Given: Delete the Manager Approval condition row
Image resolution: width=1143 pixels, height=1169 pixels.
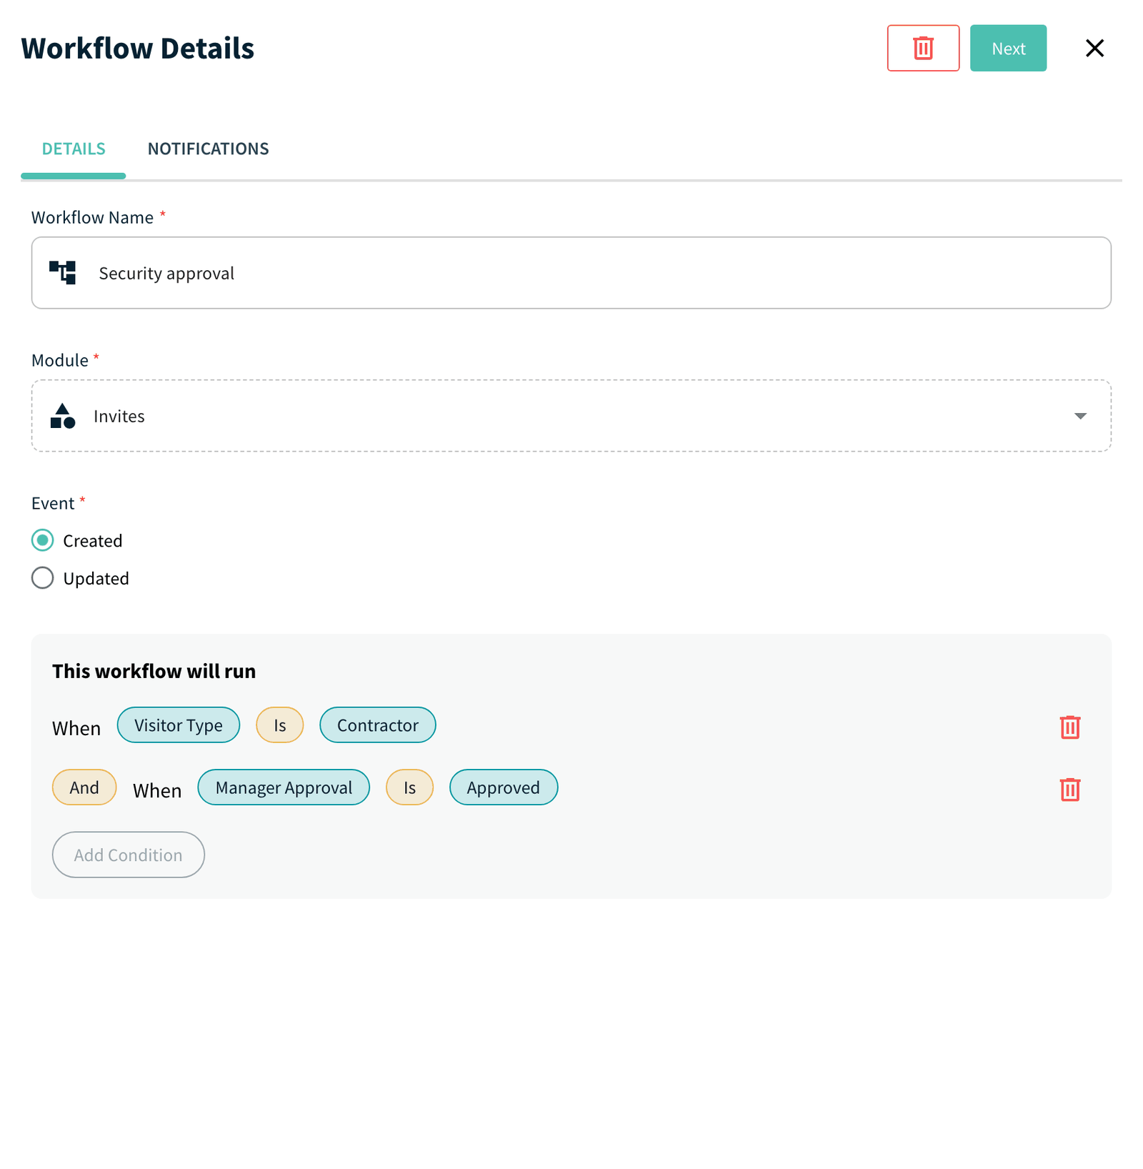Looking at the screenshot, I should [1069, 789].
